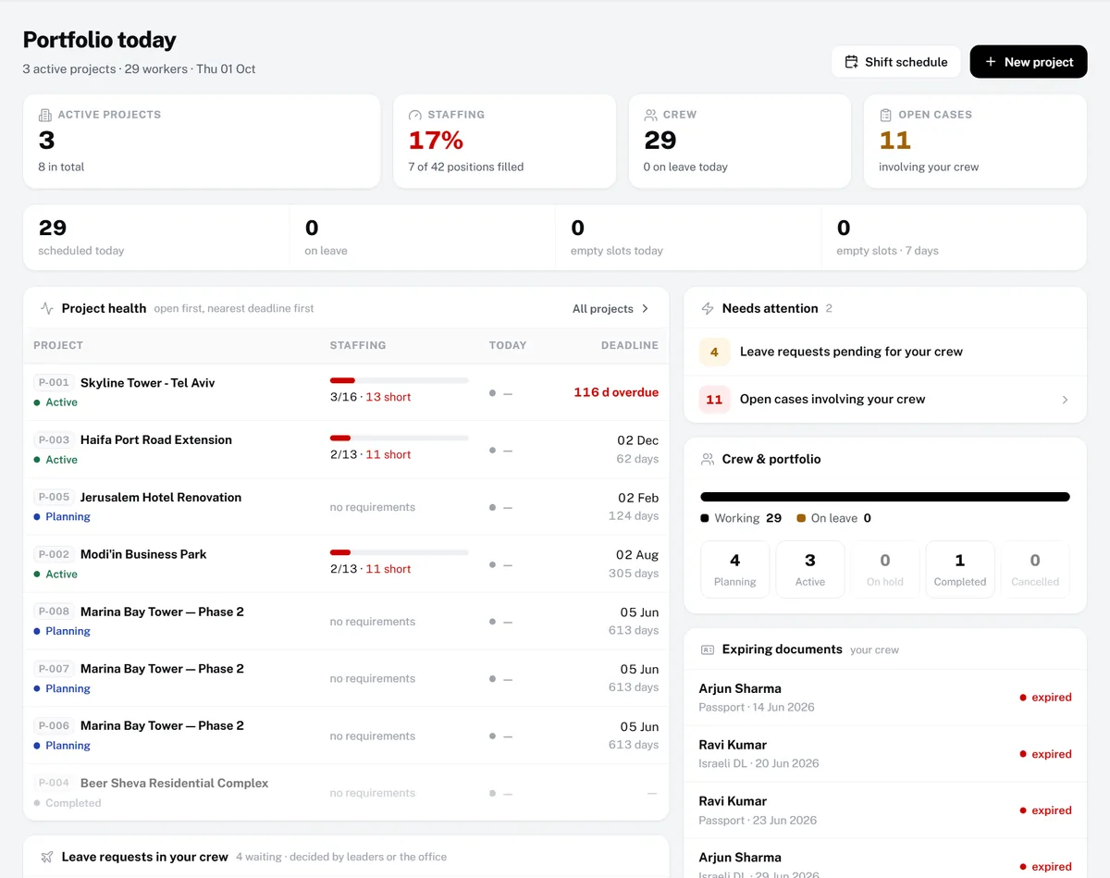Click the P-002 project badge

[54, 554]
